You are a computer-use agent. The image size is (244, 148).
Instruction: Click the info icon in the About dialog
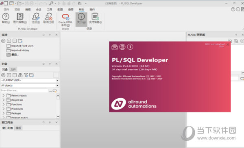(x=130, y=47)
